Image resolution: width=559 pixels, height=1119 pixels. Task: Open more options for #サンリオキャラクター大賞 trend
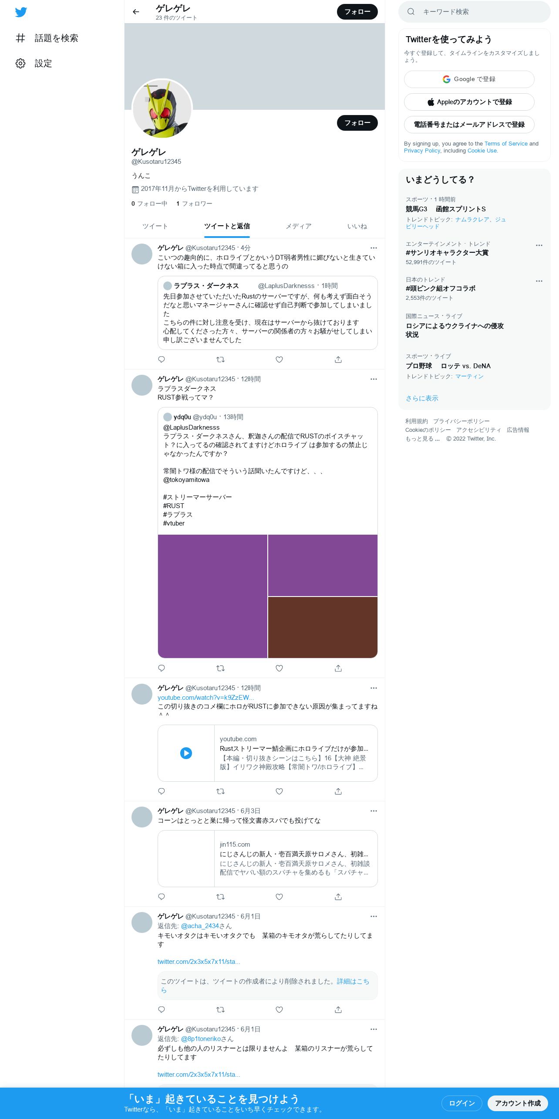click(539, 245)
